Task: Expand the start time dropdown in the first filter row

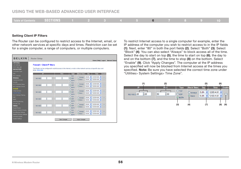Action: click(97, 77)
